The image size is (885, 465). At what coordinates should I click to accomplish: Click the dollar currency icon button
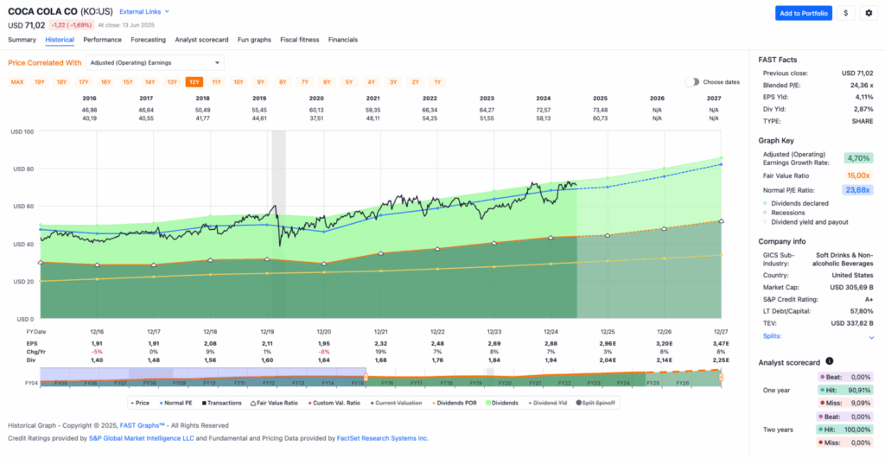pos(845,13)
